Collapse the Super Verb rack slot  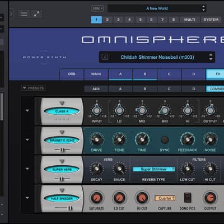[x=27, y=169]
